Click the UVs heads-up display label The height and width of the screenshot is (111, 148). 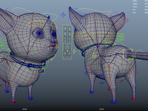[134, 13]
